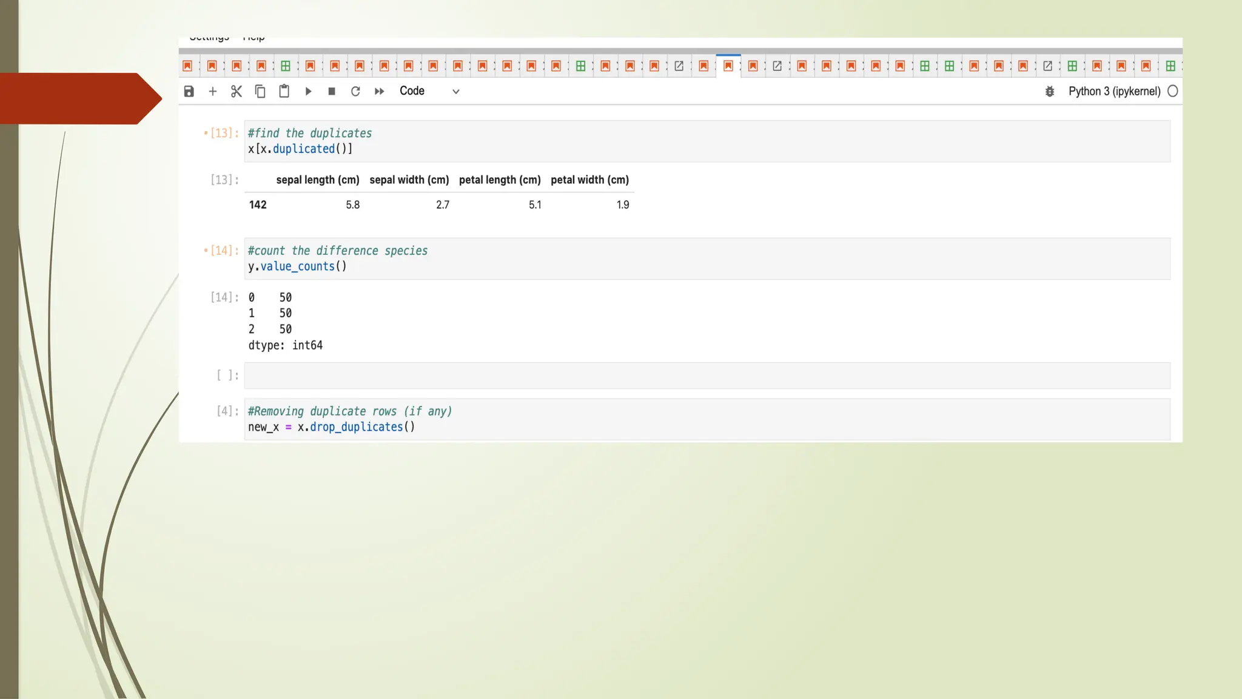The image size is (1242, 699).
Task: Click into the empty code cell
Action: [707, 376]
